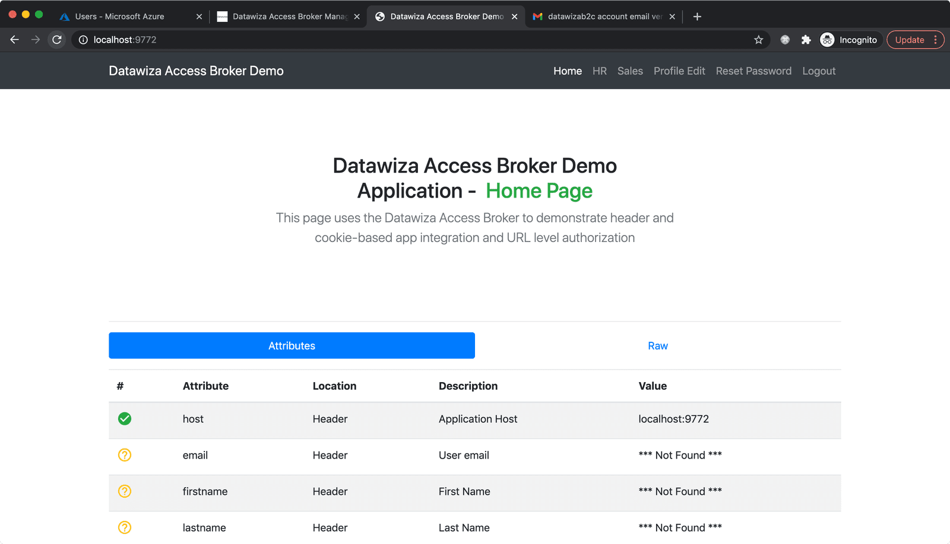Open the Home nav link
Screen dimensions: 950x544
pos(568,71)
